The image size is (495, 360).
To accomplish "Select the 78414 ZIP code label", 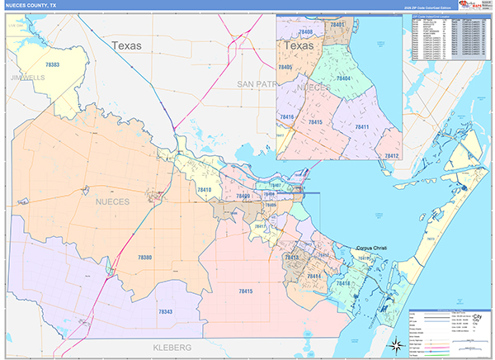I will pyautogui.click(x=314, y=277).
